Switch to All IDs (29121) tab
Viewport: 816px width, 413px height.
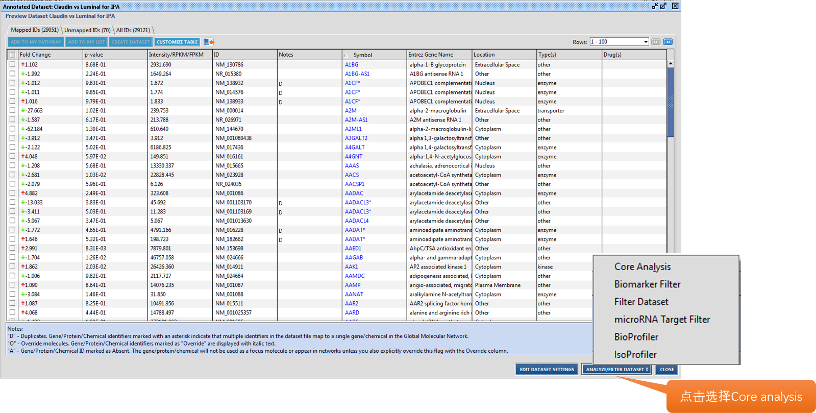[x=133, y=30]
